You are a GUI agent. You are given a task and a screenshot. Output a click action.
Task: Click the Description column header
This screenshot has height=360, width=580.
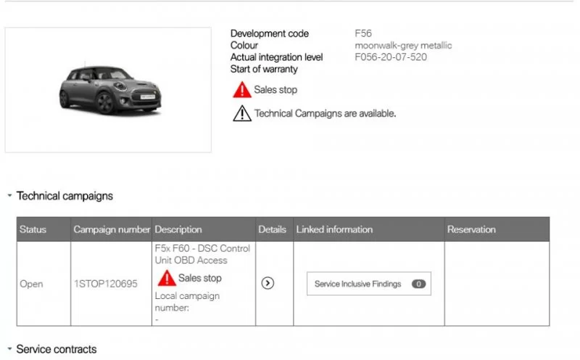(178, 229)
